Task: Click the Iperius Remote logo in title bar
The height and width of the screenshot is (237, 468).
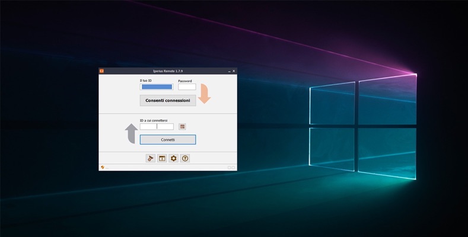Action: pyautogui.click(x=101, y=71)
